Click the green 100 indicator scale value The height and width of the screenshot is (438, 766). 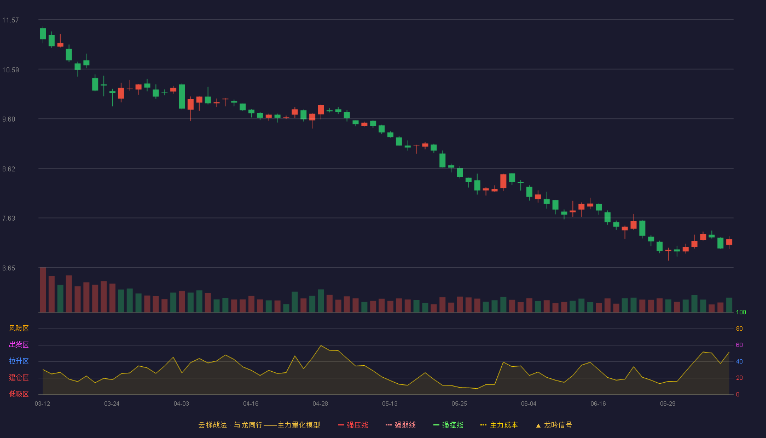(741, 313)
